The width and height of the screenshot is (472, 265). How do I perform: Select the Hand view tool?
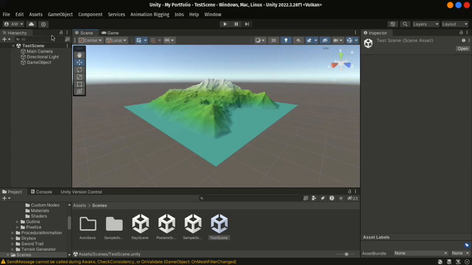(79, 55)
